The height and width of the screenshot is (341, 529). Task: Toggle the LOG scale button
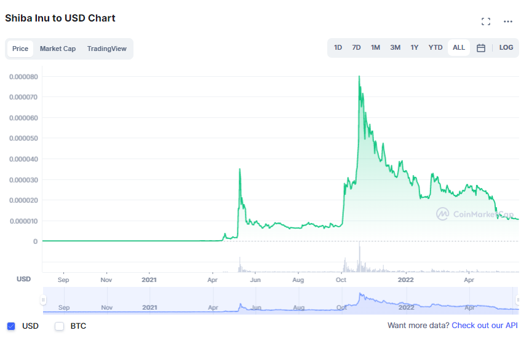(x=506, y=47)
